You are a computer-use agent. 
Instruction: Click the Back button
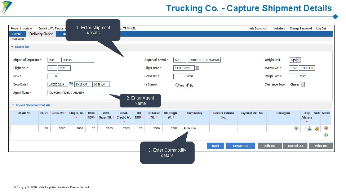216,146
